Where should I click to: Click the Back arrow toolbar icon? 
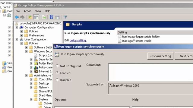point(17,17)
